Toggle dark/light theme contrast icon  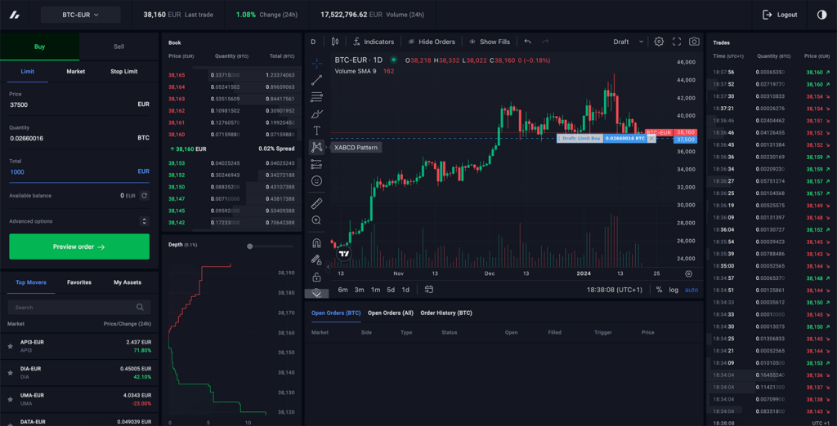[821, 15]
